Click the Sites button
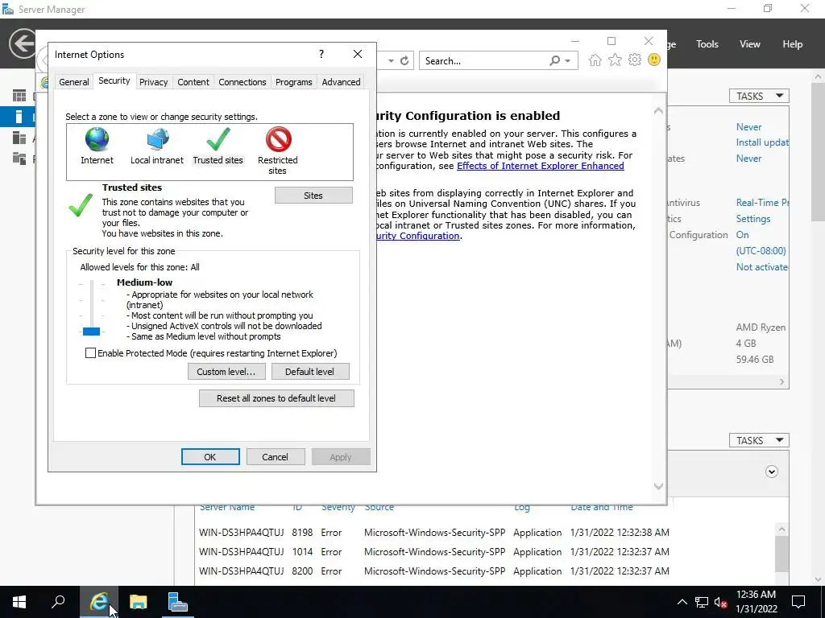Viewport: 825px width, 618px height. click(x=313, y=196)
